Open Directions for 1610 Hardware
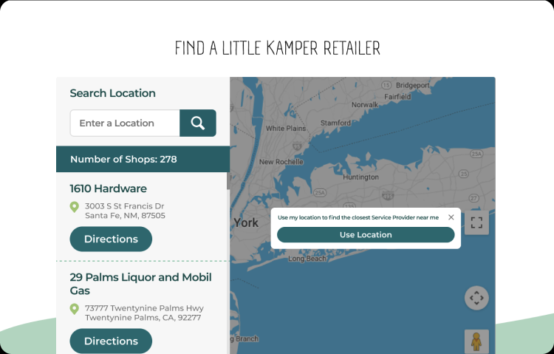The image size is (554, 354). coord(111,239)
